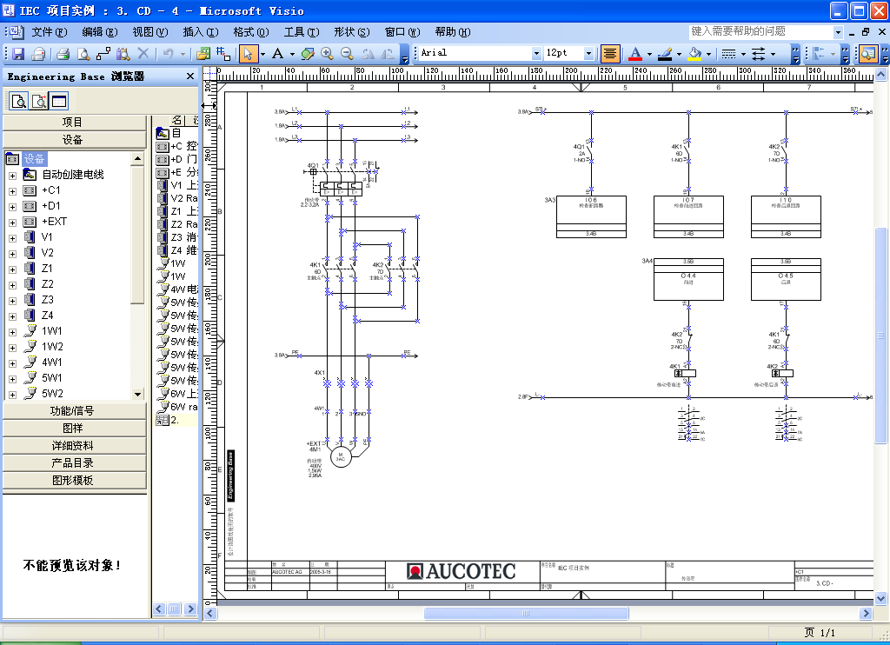The image size is (890, 645).
Task: Click the Zoom In magnifier
Action: [327, 54]
